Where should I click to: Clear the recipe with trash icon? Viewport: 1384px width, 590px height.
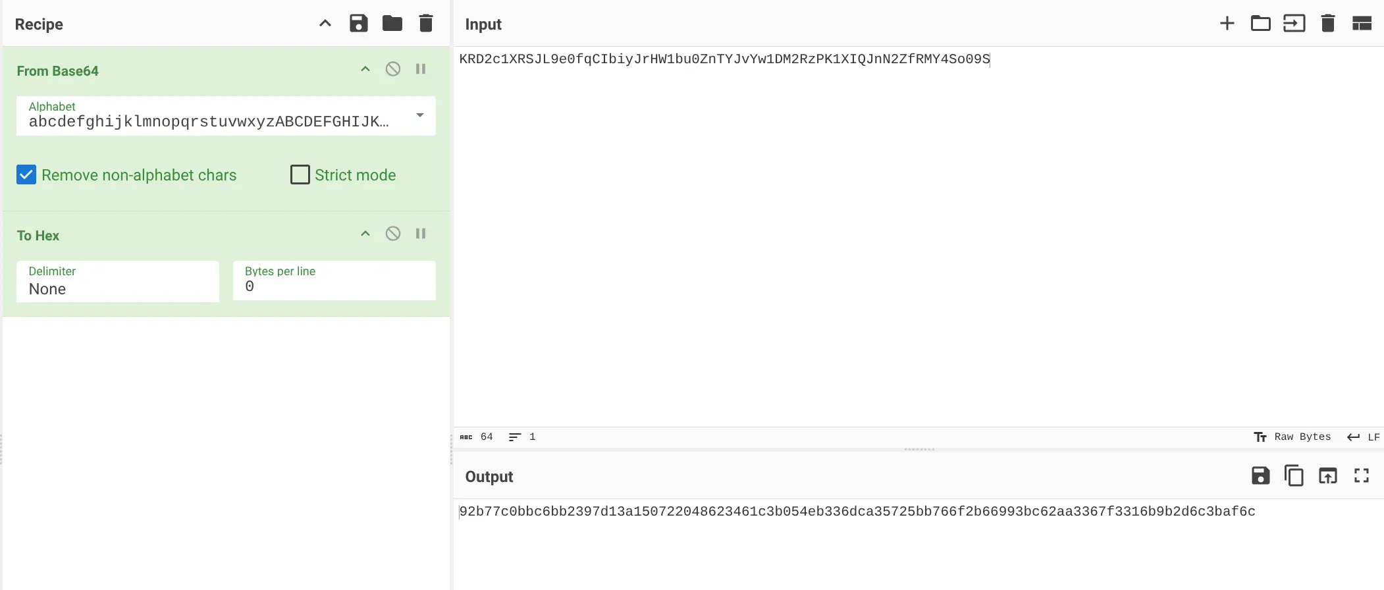[x=426, y=24]
